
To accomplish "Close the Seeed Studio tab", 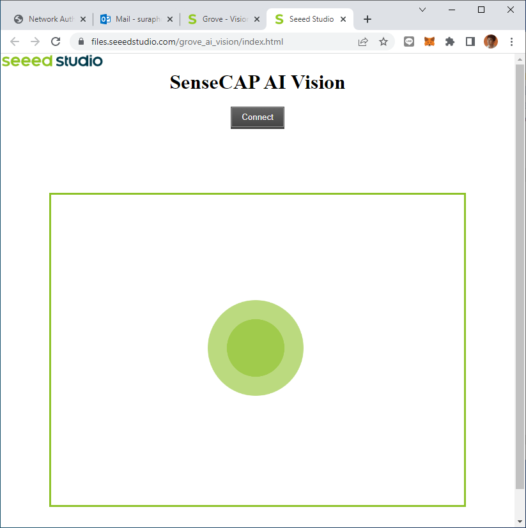I will 343,19.
